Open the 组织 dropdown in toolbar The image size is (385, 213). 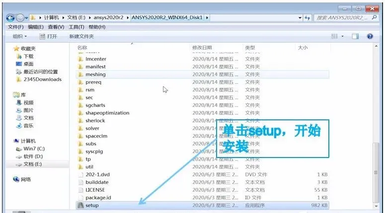[20, 37]
